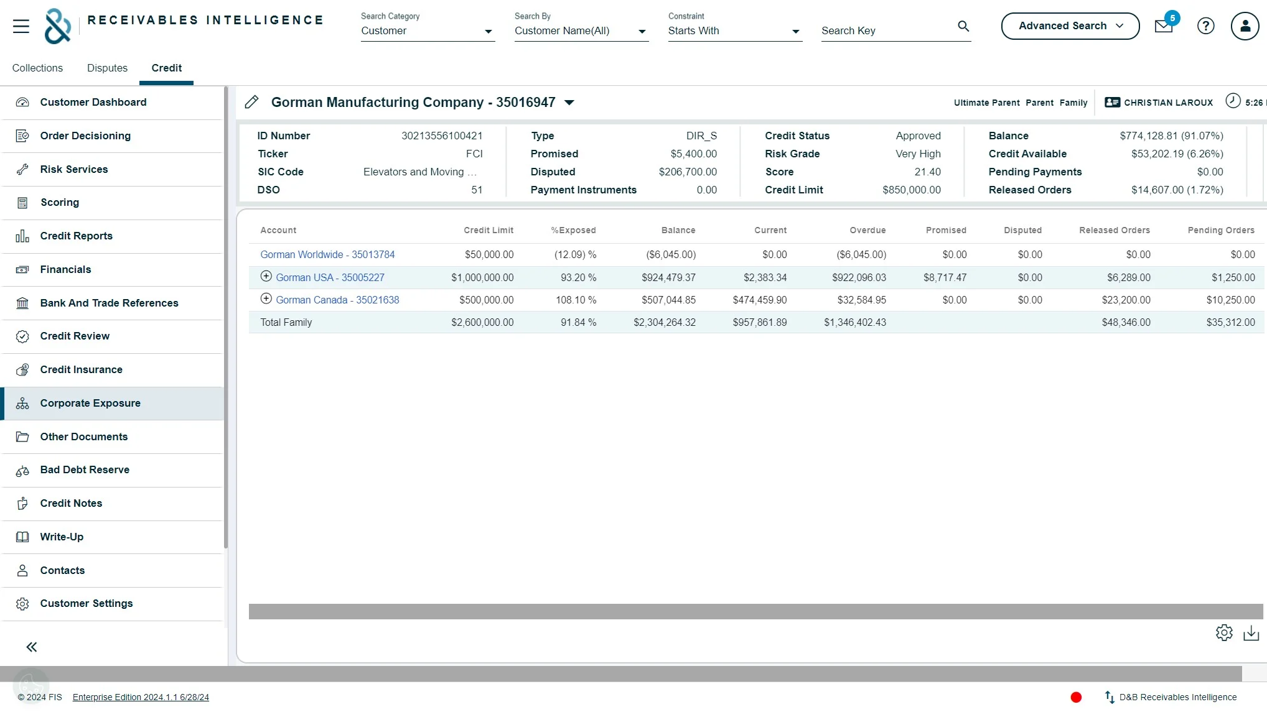Open table settings gear icon

click(1224, 633)
